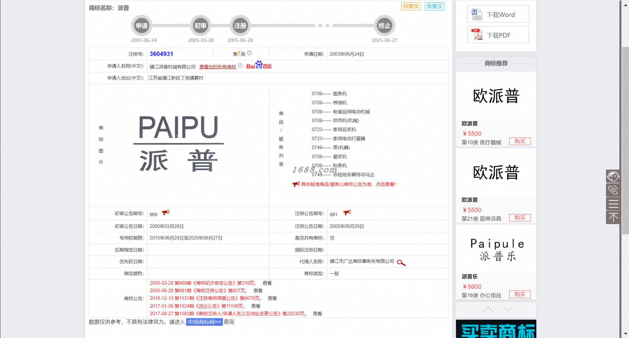The image size is (629, 338).
Task: Click goods item 泵(机器)
Action: tap(341, 148)
